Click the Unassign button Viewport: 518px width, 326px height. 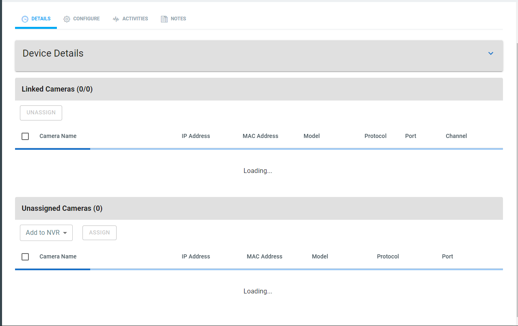point(41,113)
